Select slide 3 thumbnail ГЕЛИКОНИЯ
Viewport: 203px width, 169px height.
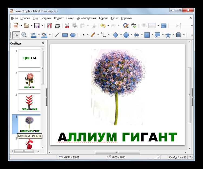(30, 102)
